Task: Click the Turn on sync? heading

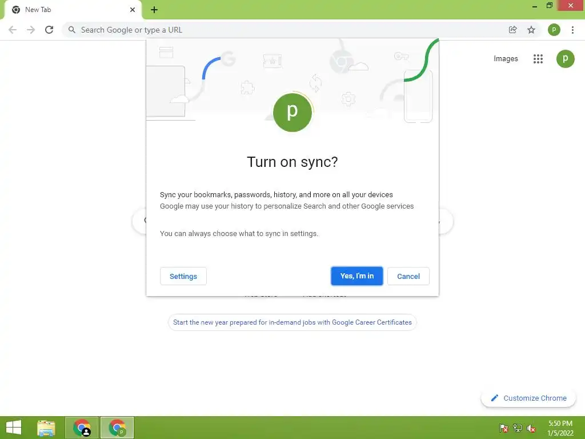Action: point(292,162)
